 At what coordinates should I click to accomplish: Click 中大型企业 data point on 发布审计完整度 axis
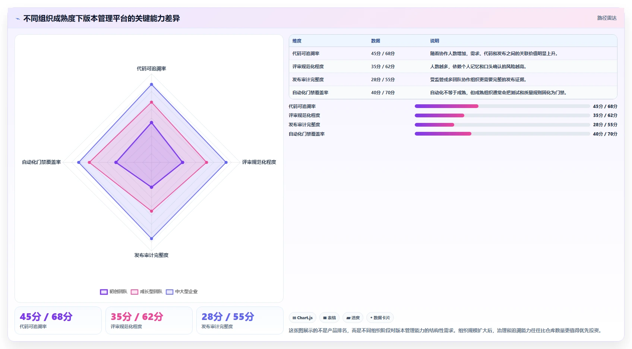pyautogui.click(x=151, y=238)
